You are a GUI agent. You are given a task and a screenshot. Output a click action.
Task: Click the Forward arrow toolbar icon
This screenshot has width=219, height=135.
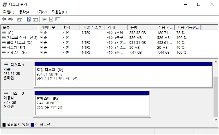tap(11, 19)
